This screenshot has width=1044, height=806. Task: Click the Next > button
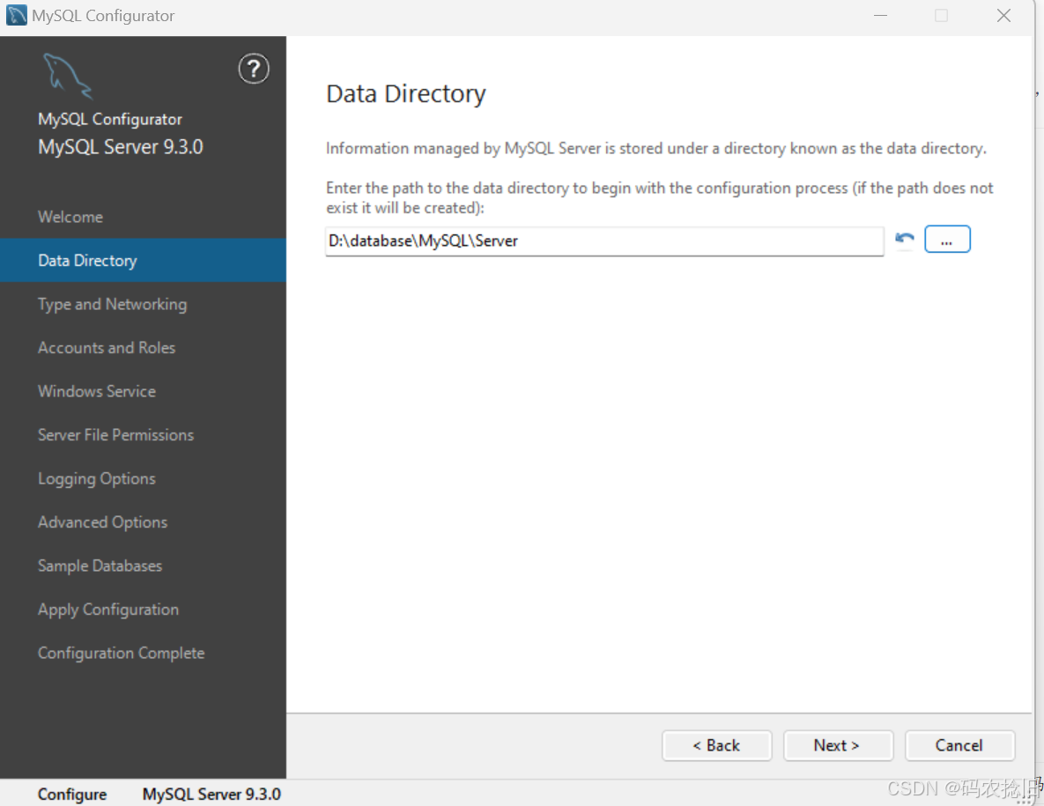point(838,745)
